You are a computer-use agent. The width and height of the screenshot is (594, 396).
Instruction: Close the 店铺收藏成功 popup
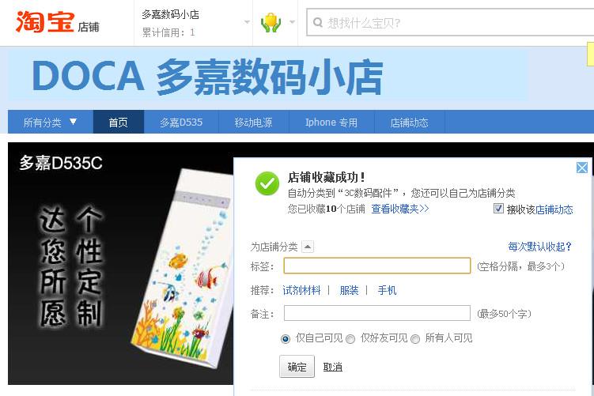(582, 168)
